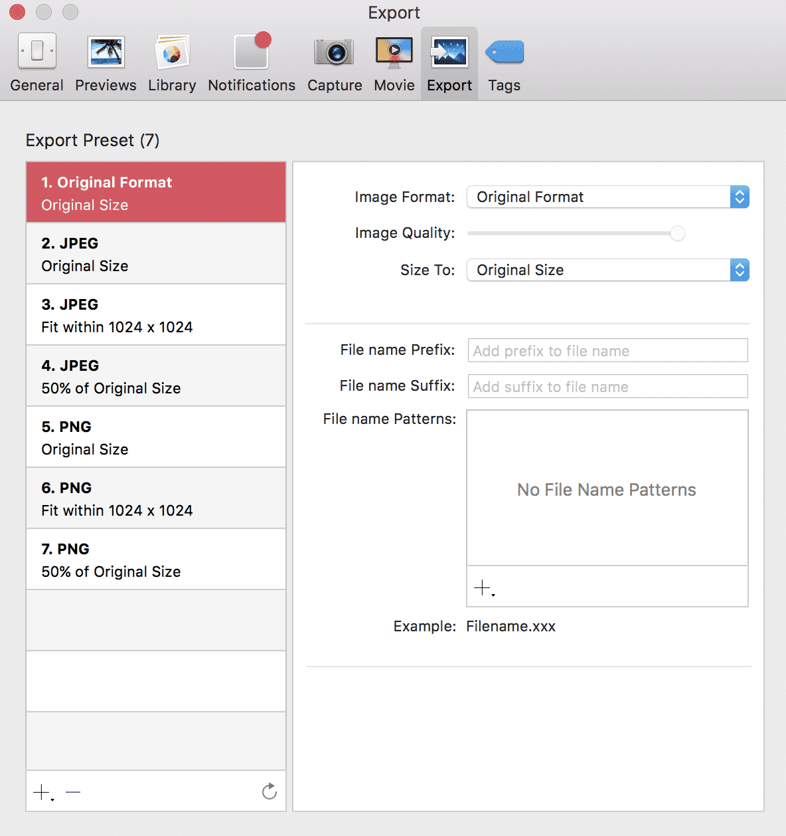Add a file name pattern
The image size is (786, 836).
[x=484, y=587]
